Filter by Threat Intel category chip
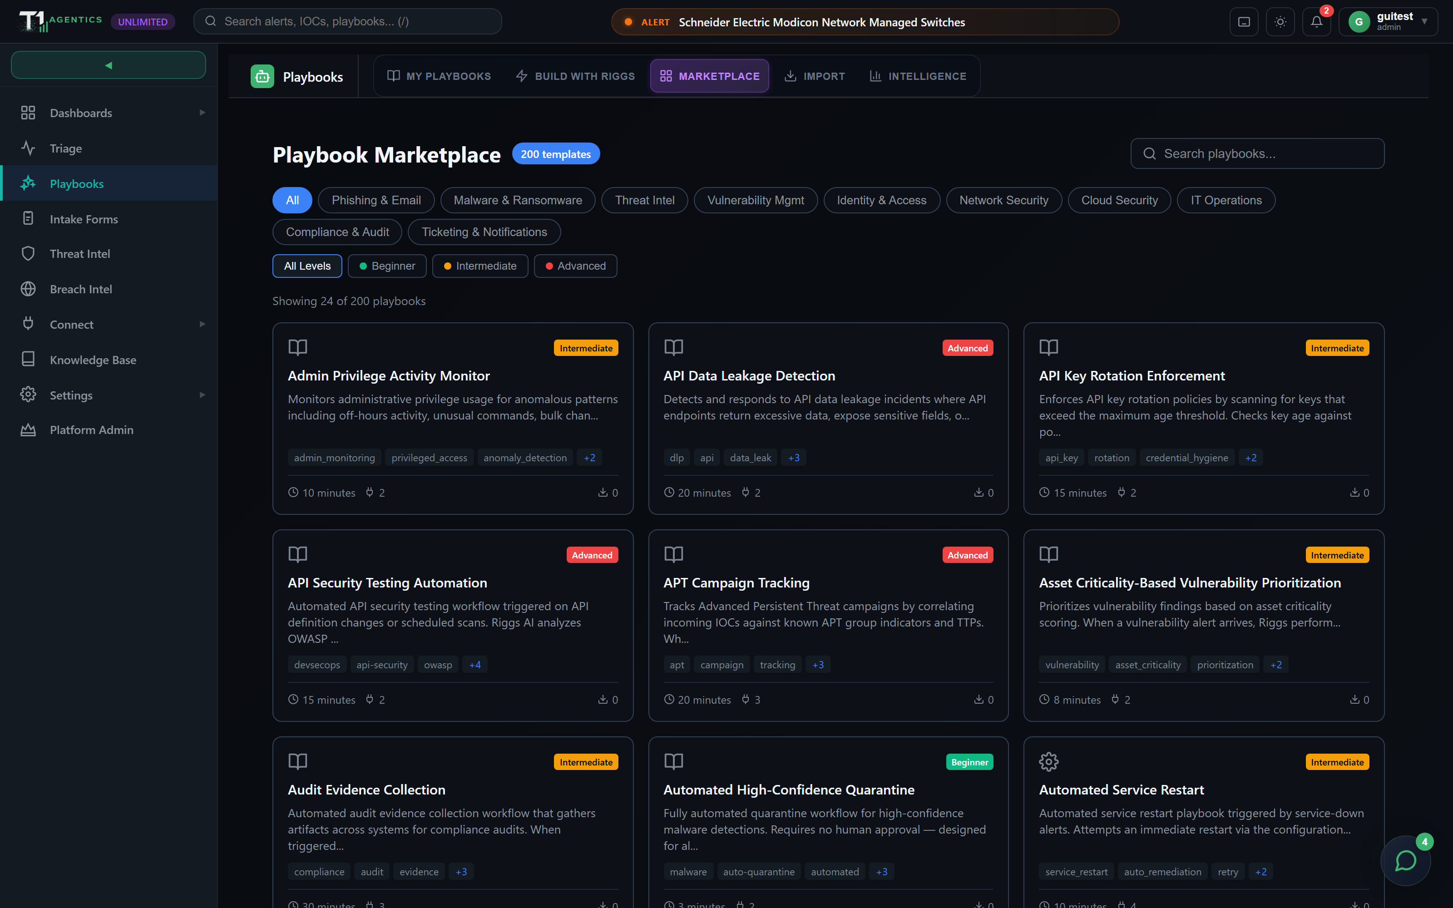The height and width of the screenshot is (908, 1453). tap(645, 200)
